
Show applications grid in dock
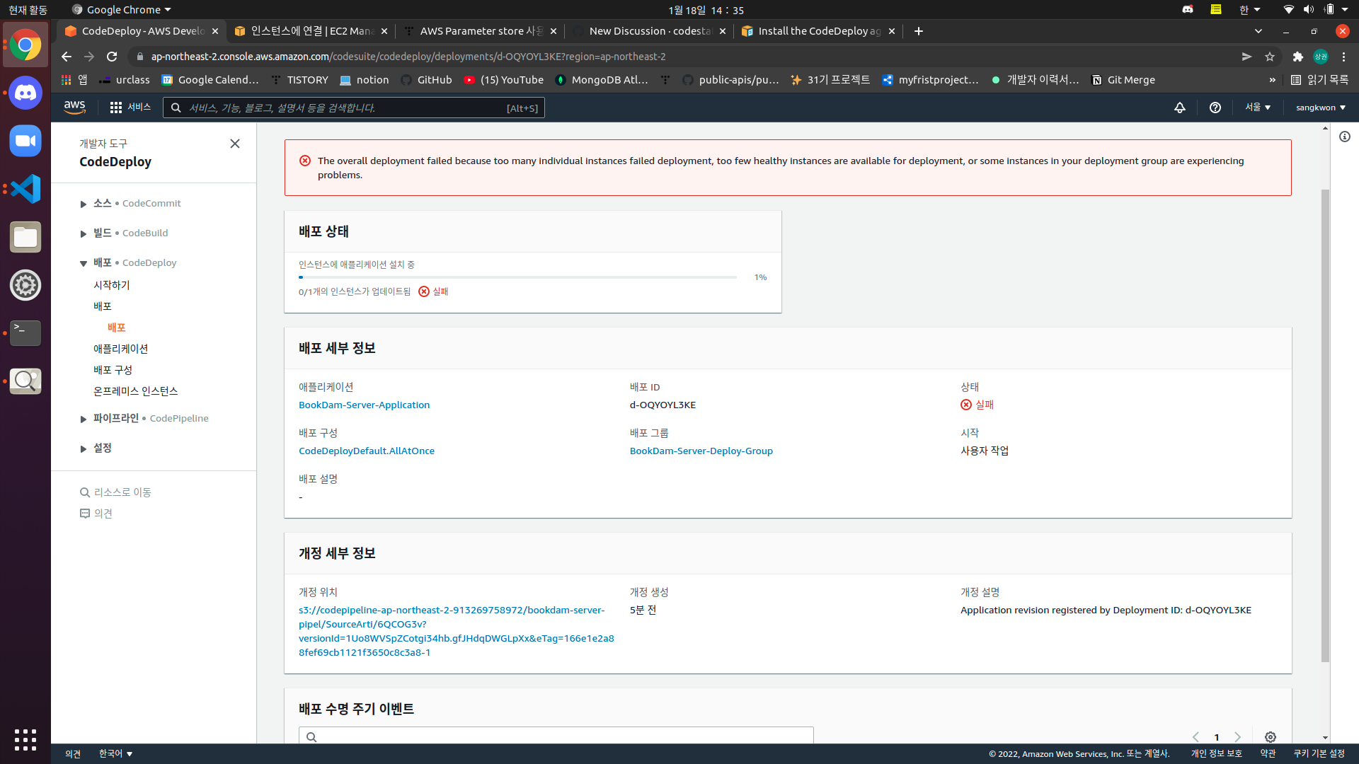25,739
